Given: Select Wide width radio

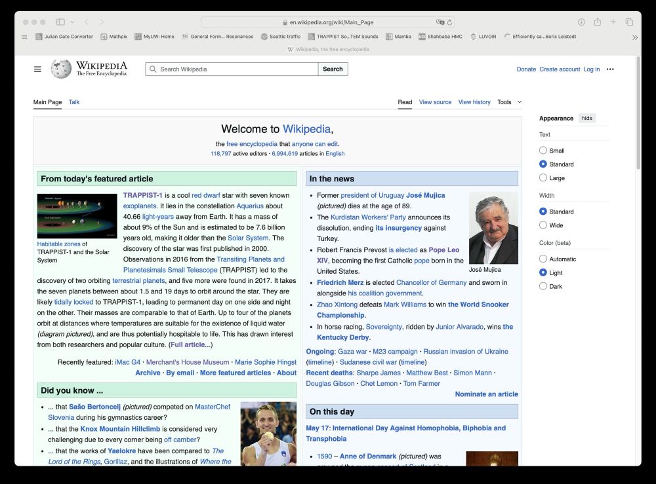Looking at the screenshot, I should click(543, 225).
